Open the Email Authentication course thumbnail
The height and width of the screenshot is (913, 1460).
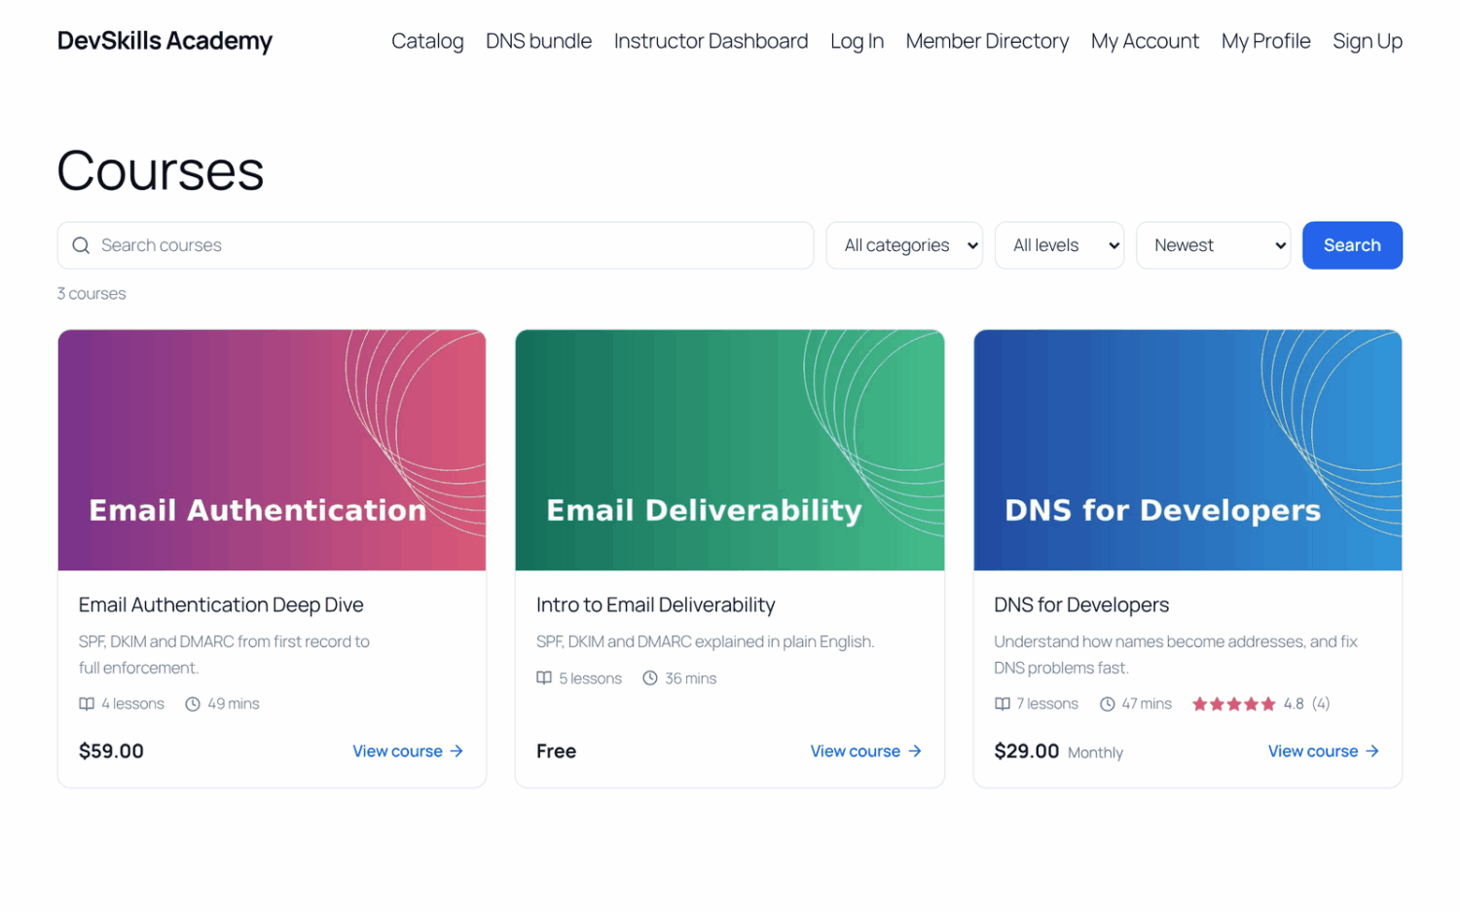click(x=273, y=451)
